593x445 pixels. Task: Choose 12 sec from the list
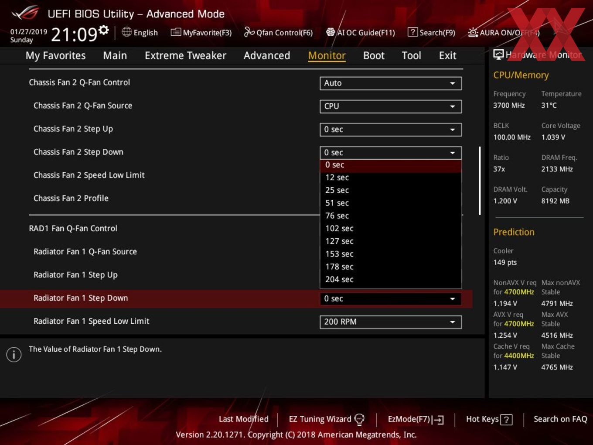tap(391, 178)
